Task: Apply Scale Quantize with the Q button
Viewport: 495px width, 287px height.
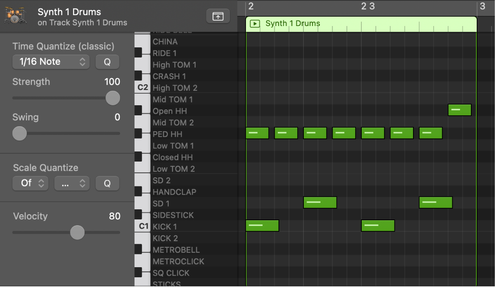Action: tap(107, 183)
